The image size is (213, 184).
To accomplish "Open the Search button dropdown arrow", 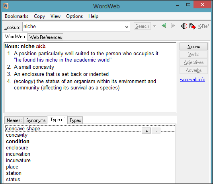I will pyautogui.click(x=154, y=26).
